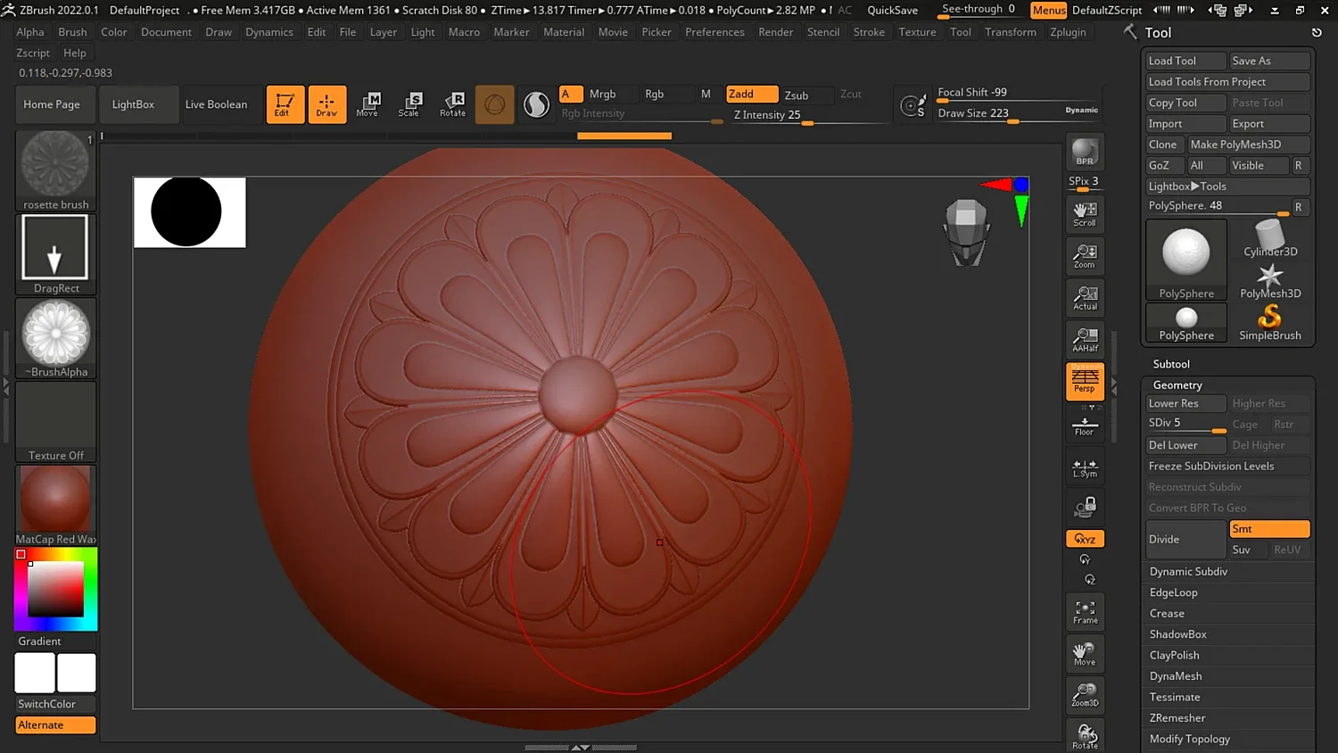Click the Floor grid icon

pyautogui.click(x=1085, y=426)
